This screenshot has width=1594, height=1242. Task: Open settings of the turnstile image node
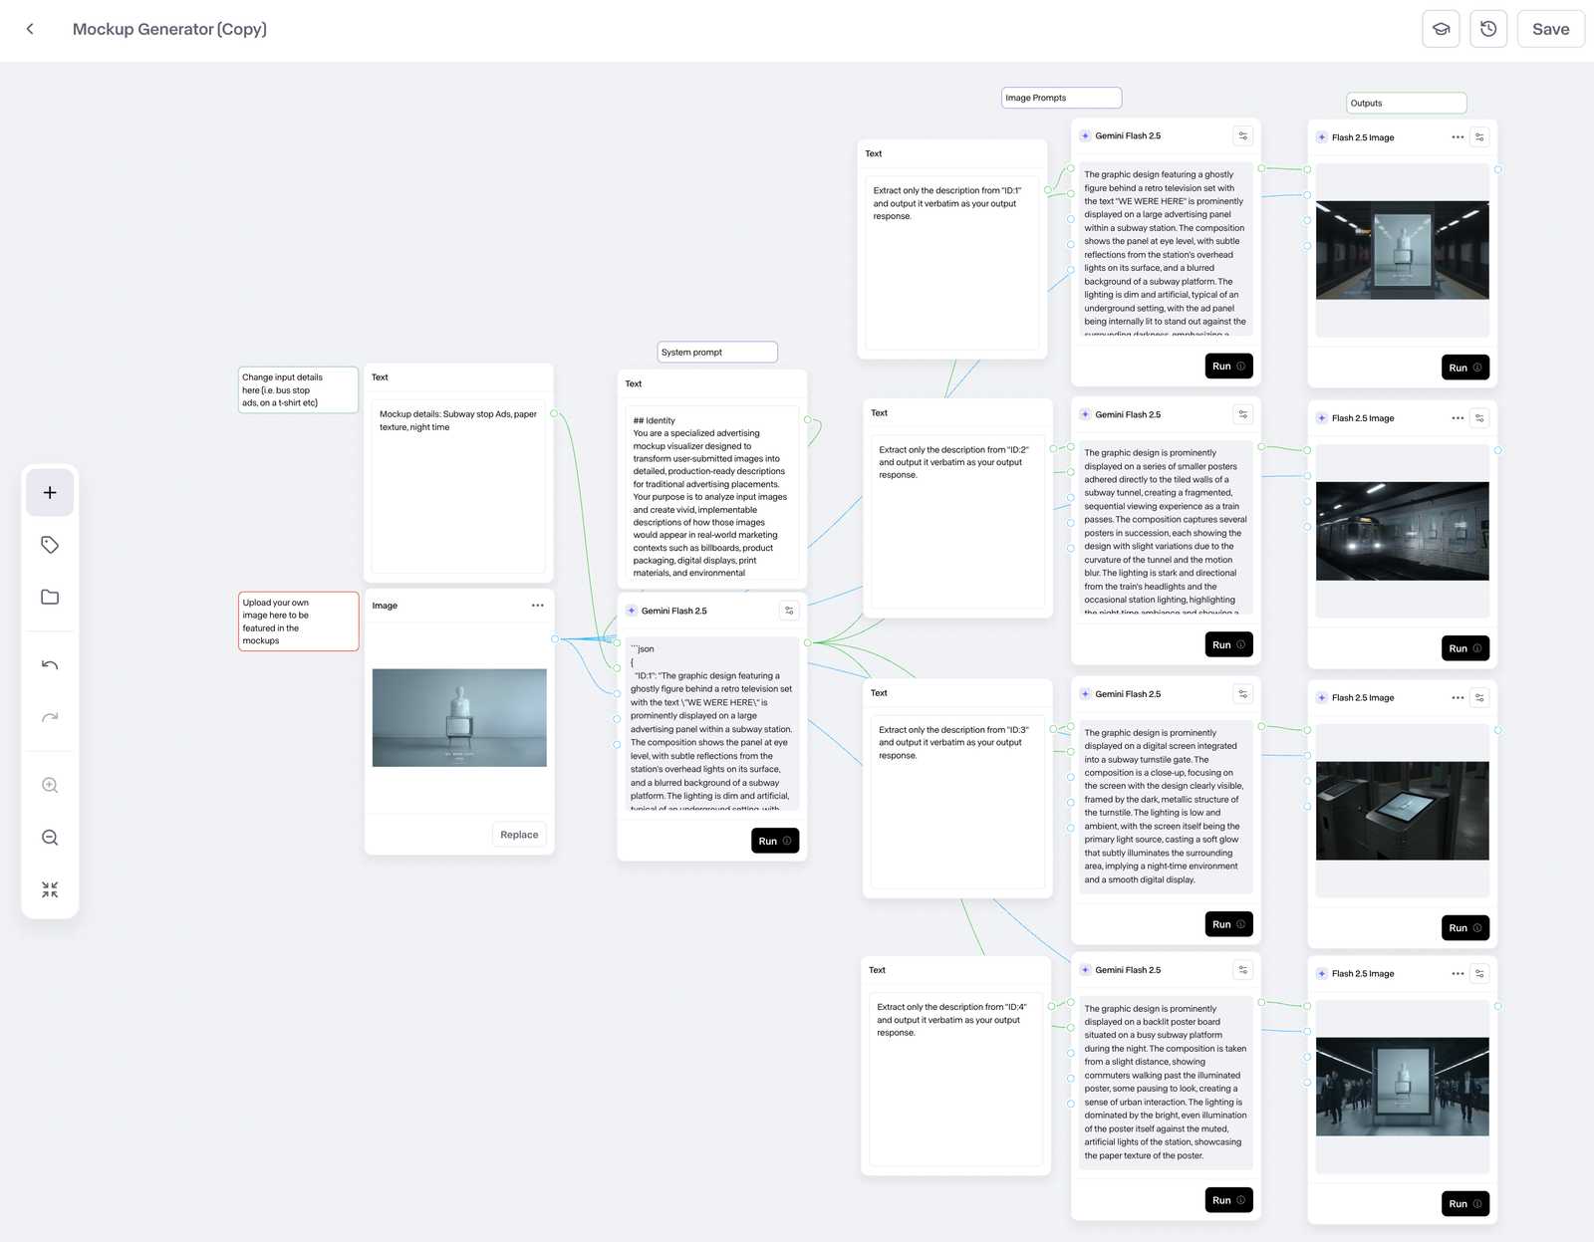click(1479, 698)
